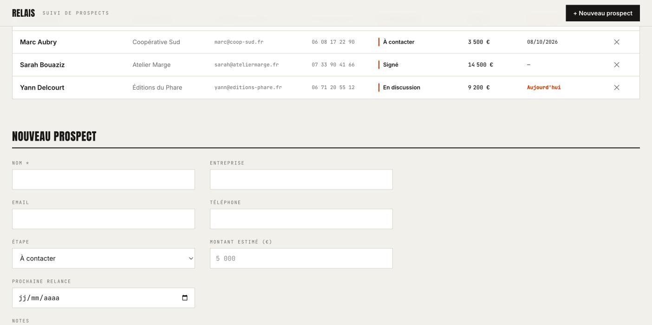Click the red Aujourd'hui follow-up label
The height and width of the screenshot is (325, 652).
coord(544,87)
